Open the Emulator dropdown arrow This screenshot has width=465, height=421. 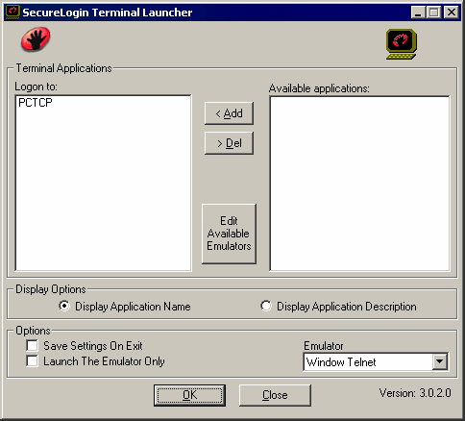click(440, 362)
